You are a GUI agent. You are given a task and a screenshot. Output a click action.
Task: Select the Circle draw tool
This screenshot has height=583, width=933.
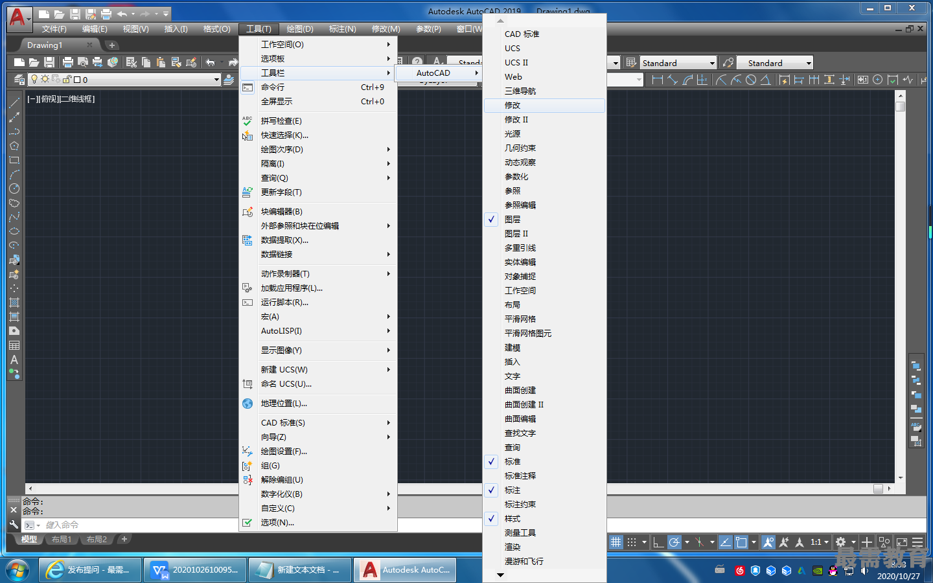coord(14,189)
